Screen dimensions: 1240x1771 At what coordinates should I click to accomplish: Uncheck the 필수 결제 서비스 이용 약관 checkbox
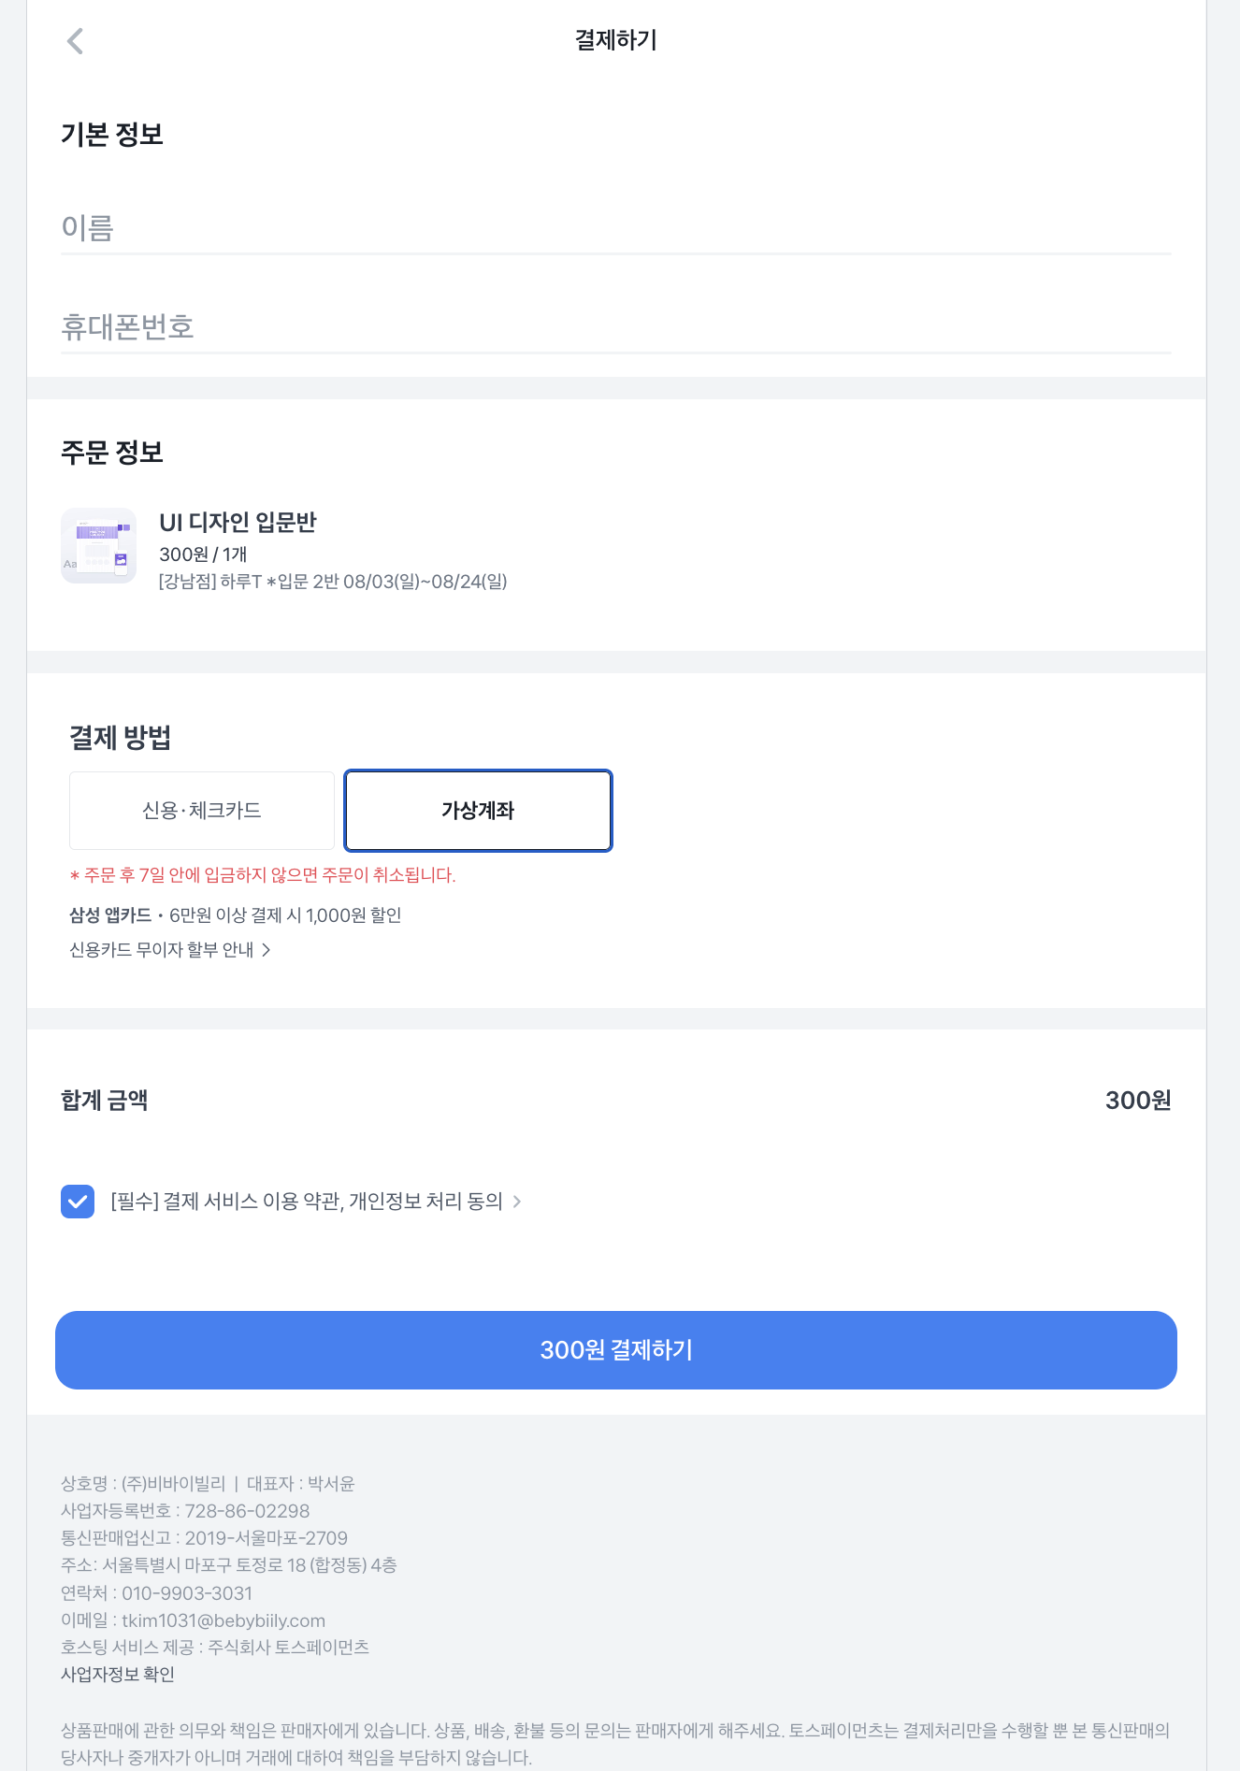78,1202
